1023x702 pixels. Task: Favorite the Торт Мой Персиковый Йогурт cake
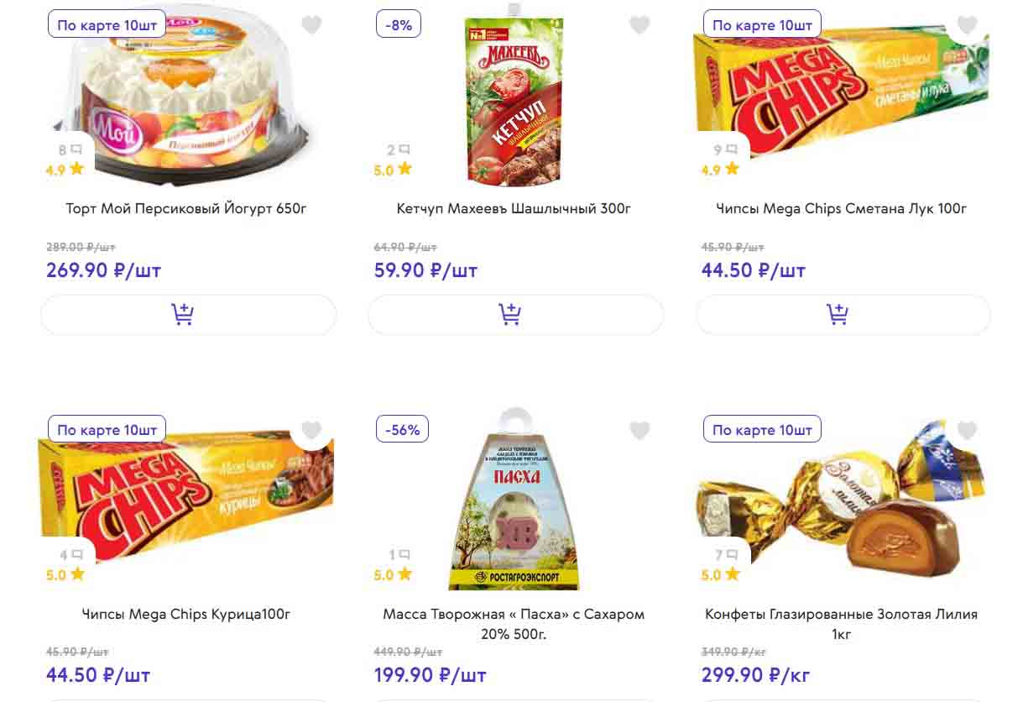click(x=311, y=25)
